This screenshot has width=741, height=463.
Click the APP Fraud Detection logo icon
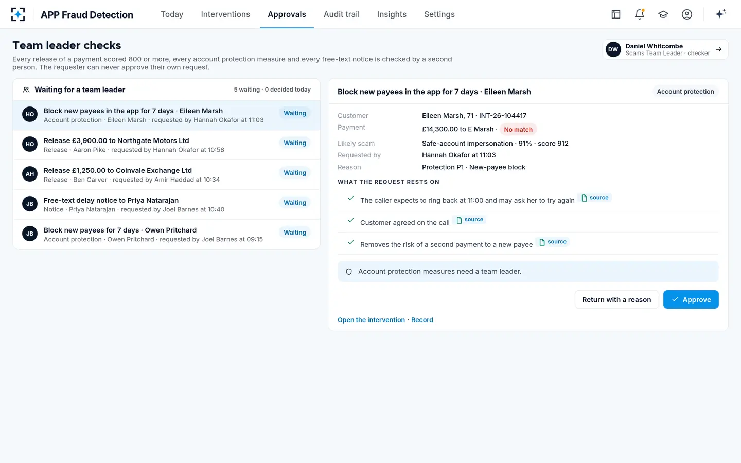pos(18,14)
